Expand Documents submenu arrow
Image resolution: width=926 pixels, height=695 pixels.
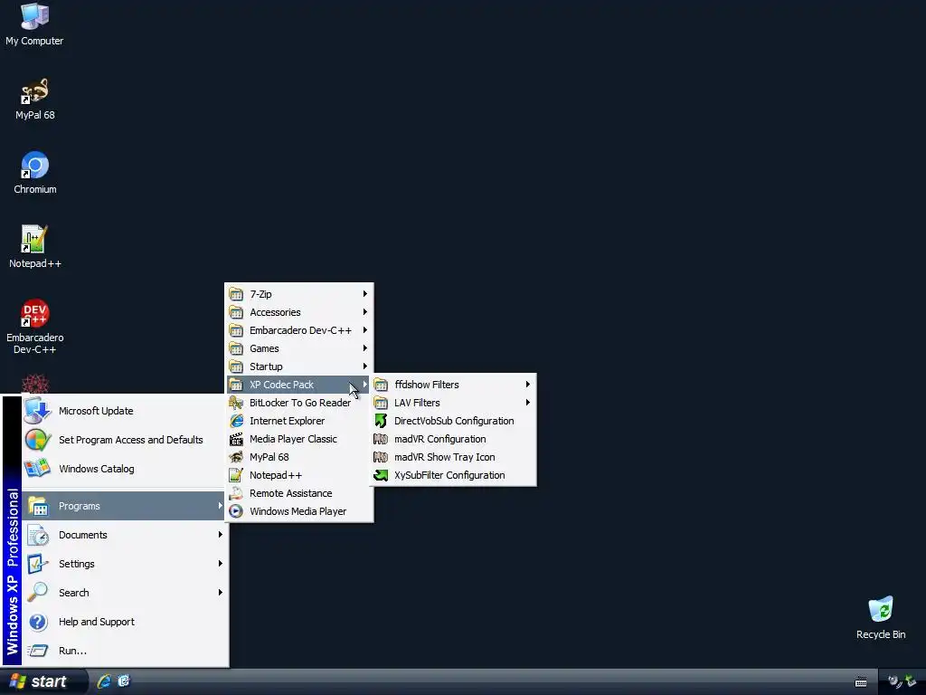(220, 534)
